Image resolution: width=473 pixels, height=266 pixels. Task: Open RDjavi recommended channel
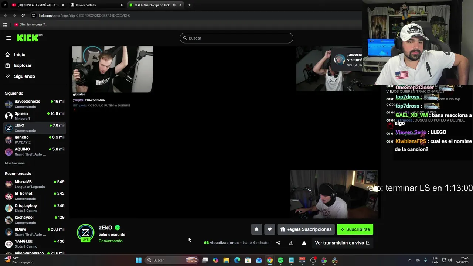(x=35, y=232)
